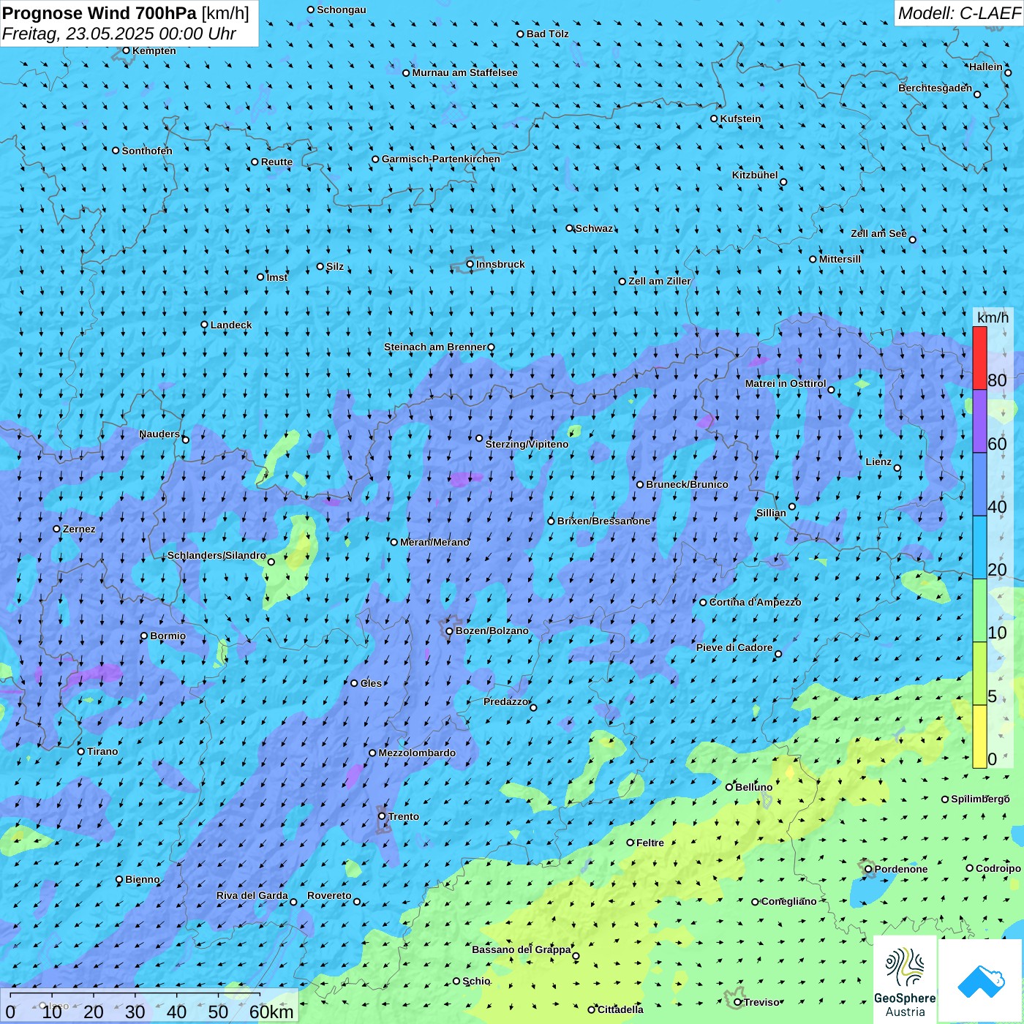Click the 'Steinach am Brenner' label

(x=435, y=347)
